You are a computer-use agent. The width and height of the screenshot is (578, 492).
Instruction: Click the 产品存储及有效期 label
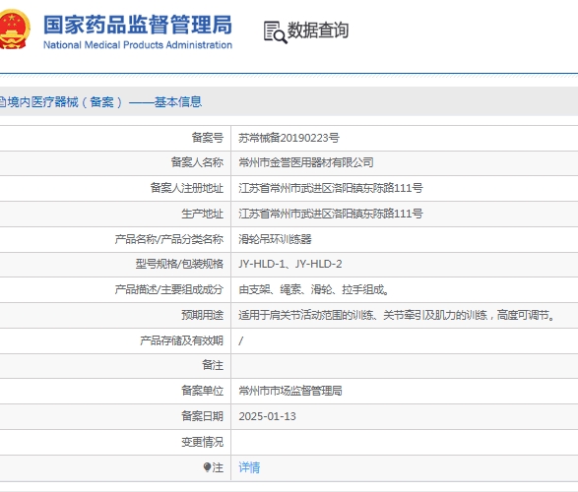182,340
